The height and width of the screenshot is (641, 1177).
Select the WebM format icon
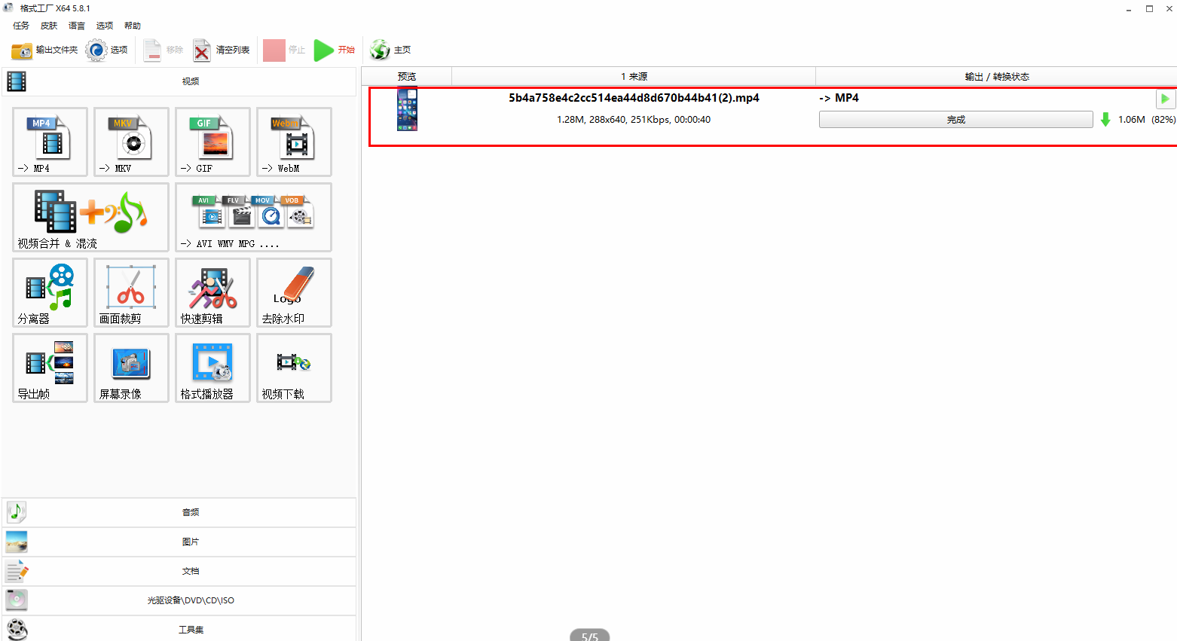tap(294, 142)
